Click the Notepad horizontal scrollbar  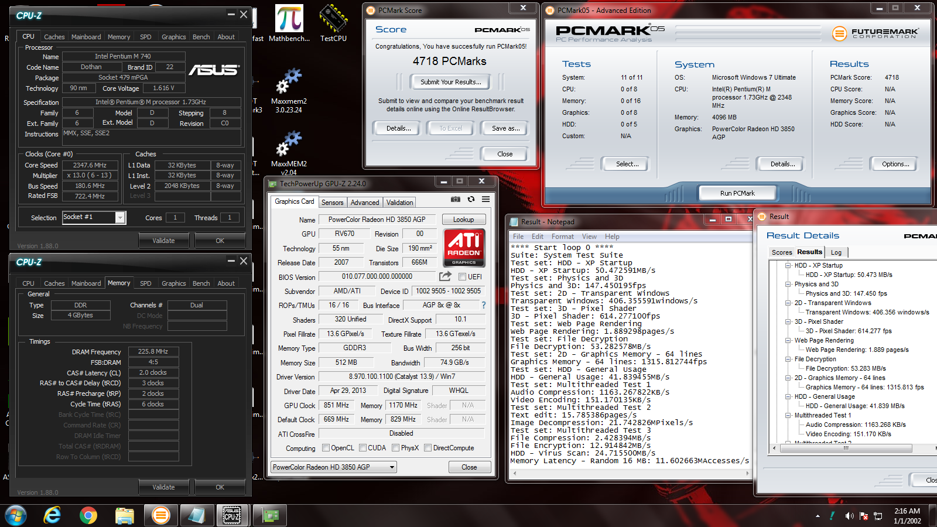tap(630, 473)
